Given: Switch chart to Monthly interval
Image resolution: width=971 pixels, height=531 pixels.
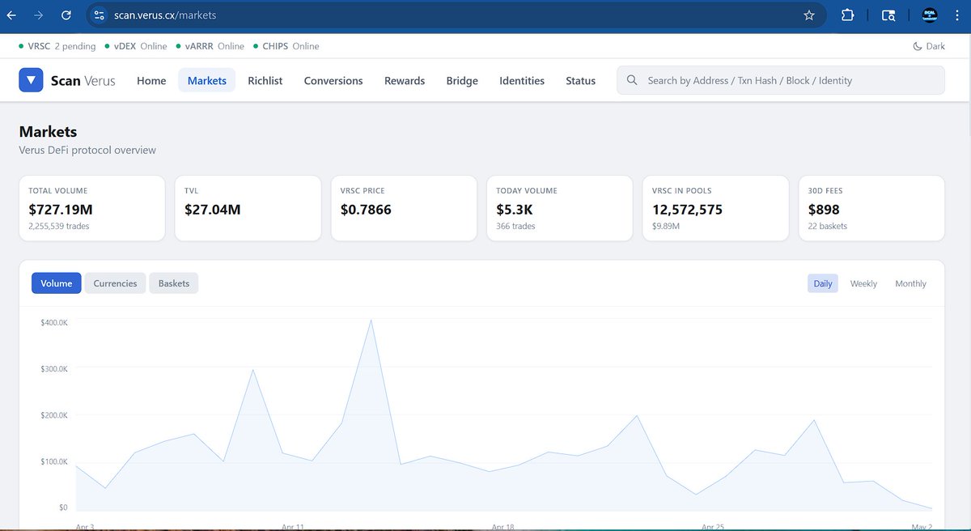Looking at the screenshot, I should pyautogui.click(x=910, y=283).
